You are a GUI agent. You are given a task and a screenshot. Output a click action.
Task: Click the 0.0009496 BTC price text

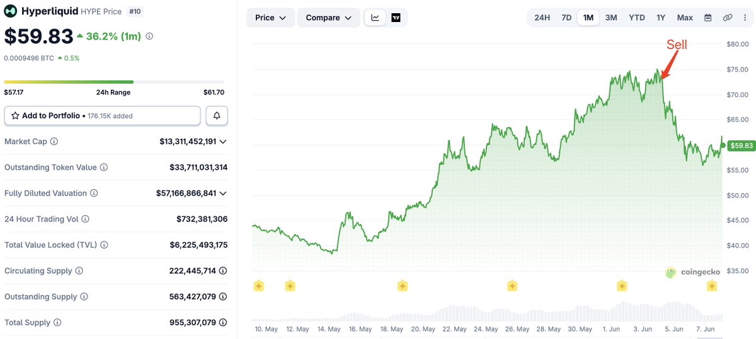[29, 58]
